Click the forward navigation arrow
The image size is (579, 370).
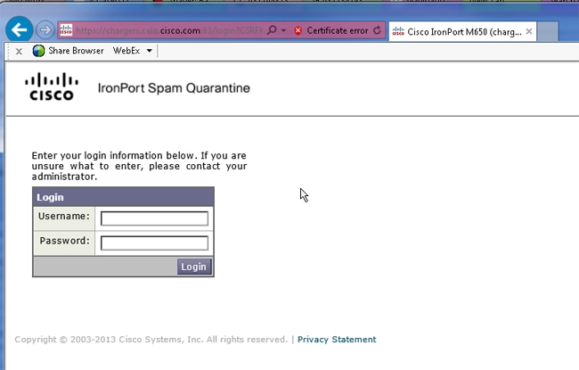click(x=45, y=30)
